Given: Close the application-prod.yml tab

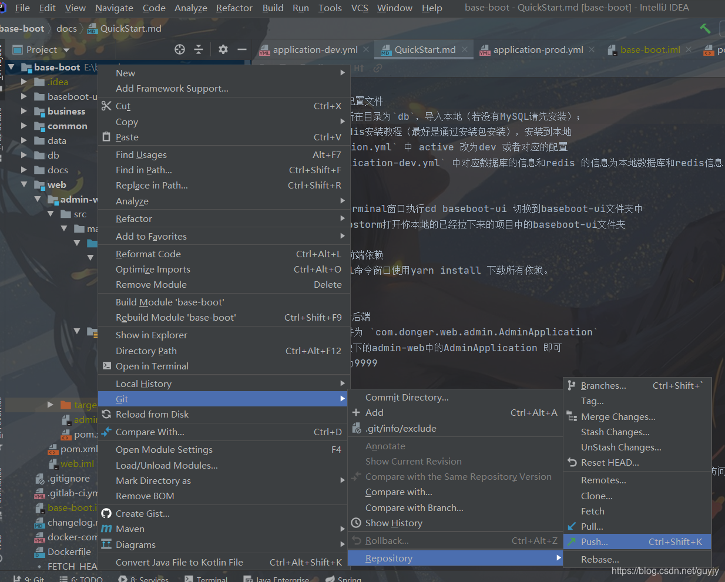Looking at the screenshot, I should 592,49.
